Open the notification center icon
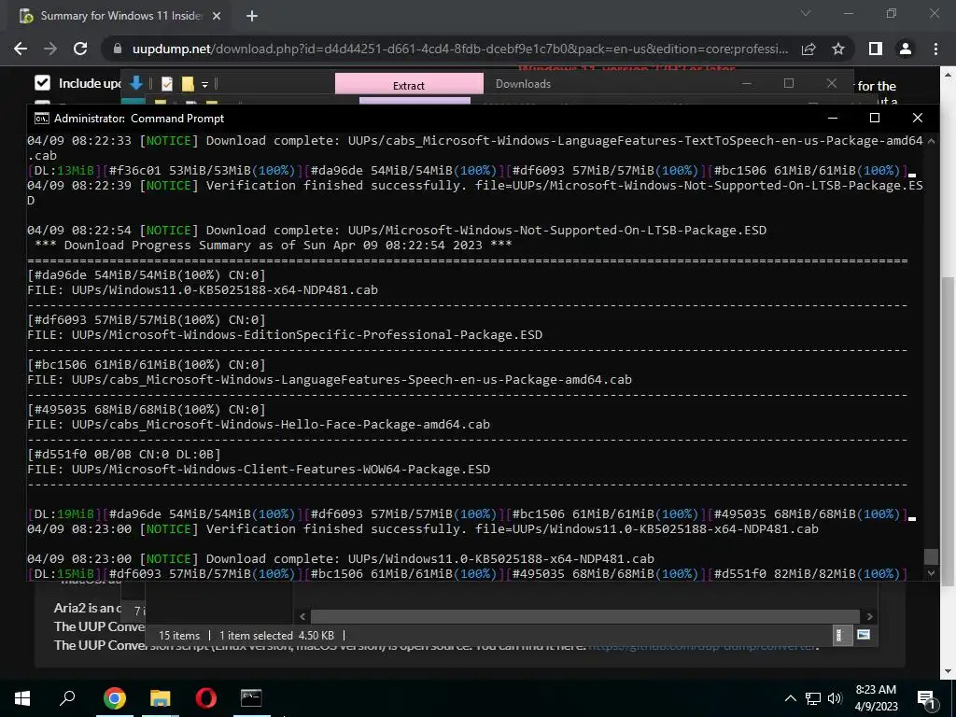Screen dimensions: 956x717 pyautogui.click(x=927, y=699)
